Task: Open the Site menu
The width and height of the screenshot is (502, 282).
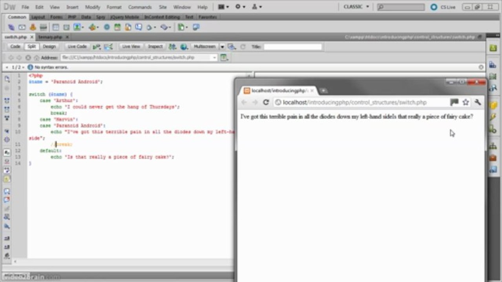Action: (162, 7)
